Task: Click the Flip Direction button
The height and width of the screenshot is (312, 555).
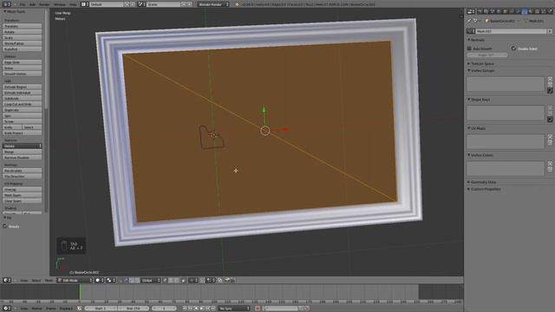Action: pos(23,176)
